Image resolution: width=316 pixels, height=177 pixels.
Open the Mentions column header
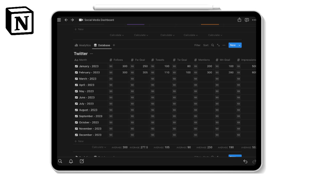(x=202, y=60)
